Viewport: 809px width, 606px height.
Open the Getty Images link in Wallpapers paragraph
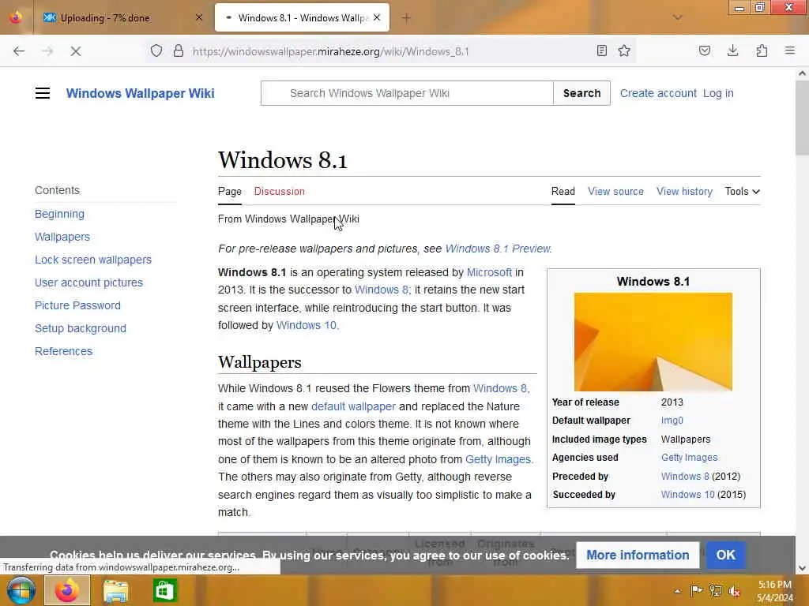point(498,460)
